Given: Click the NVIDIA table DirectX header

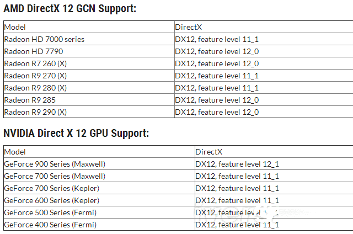Looking at the screenshot, I should [x=208, y=152].
